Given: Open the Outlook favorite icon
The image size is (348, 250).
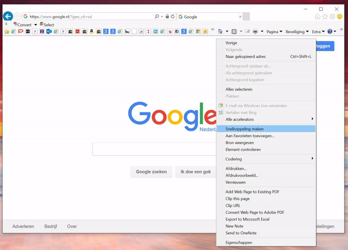Looking at the screenshot, I should [49, 31].
